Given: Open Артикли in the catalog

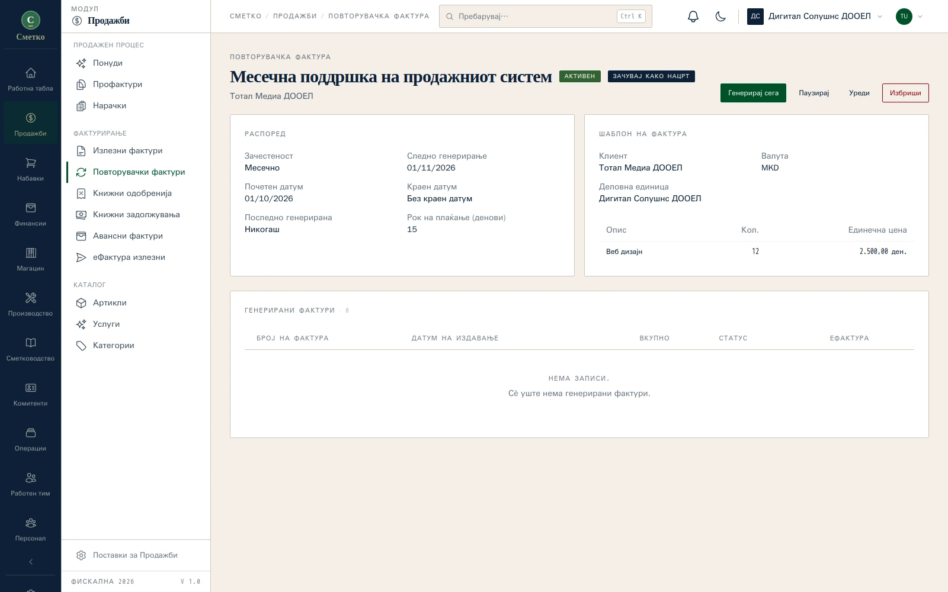Looking at the screenshot, I should [136, 303].
